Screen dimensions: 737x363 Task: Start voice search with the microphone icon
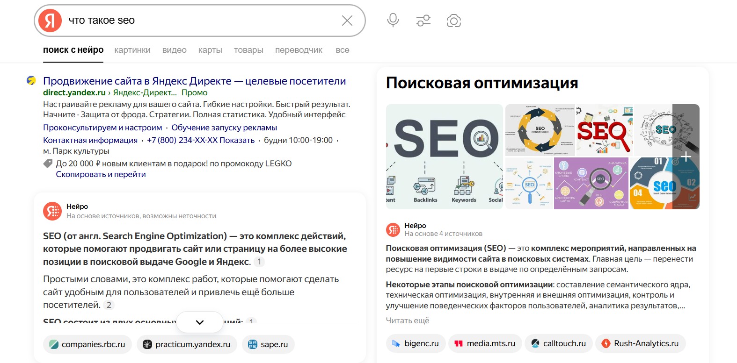tap(393, 21)
